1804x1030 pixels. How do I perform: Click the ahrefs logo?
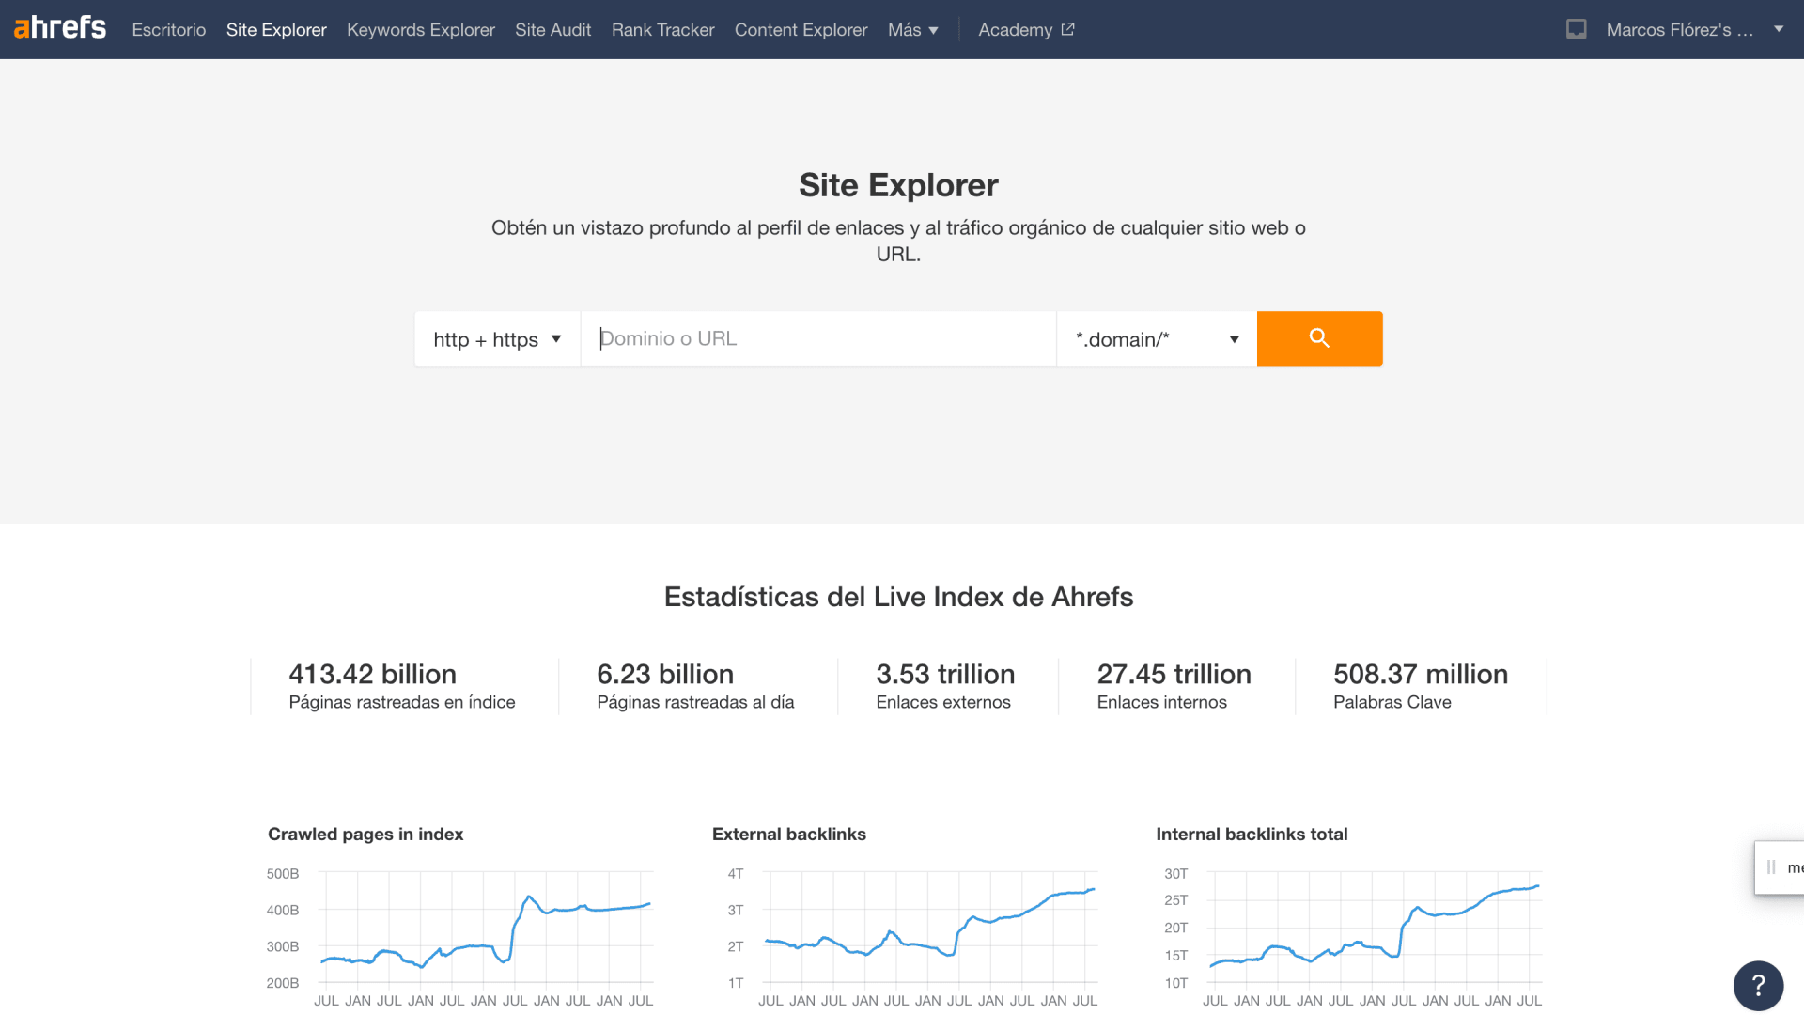click(60, 28)
